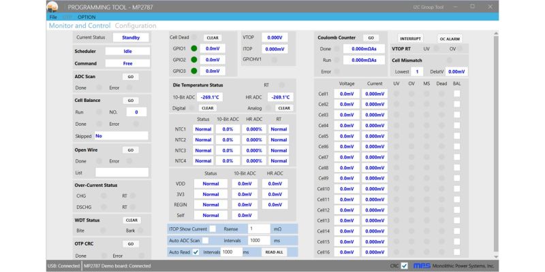Click the GPIO1 green status indicator
Screen dimensions: 545x272
pos(194,48)
